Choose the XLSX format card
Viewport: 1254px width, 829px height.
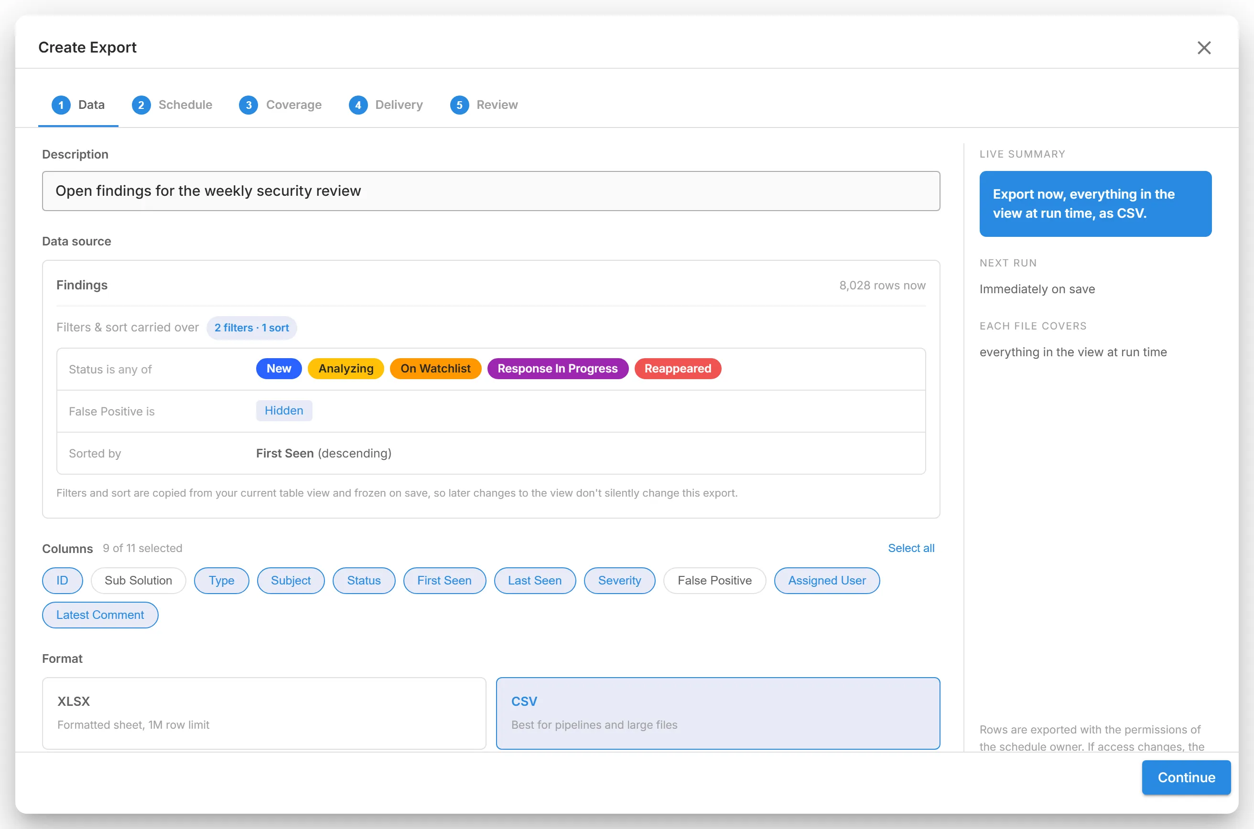(264, 713)
